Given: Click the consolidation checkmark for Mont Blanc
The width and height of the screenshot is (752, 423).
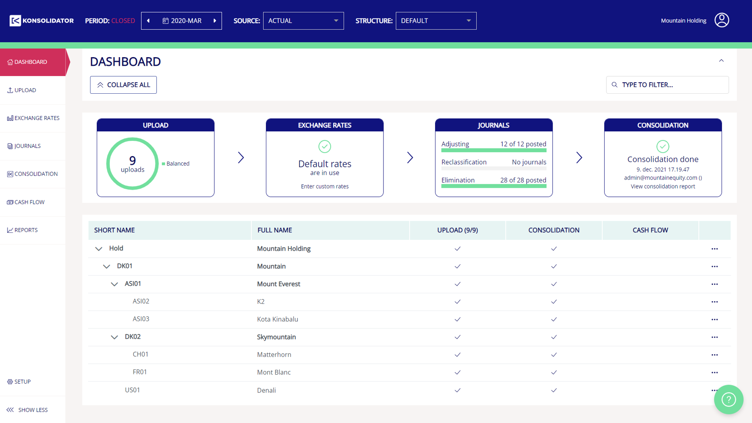Looking at the screenshot, I should click(554, 372).
